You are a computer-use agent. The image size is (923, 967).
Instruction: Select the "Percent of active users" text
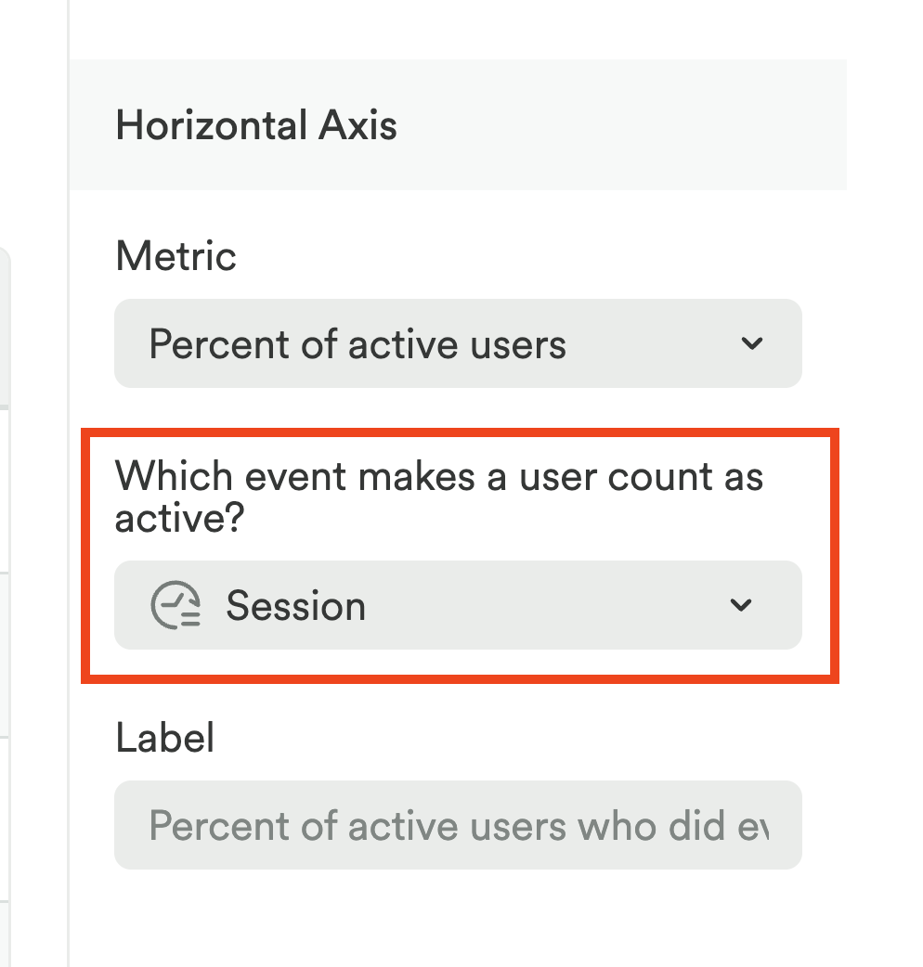pyautogui.click(x=357, y=345)
